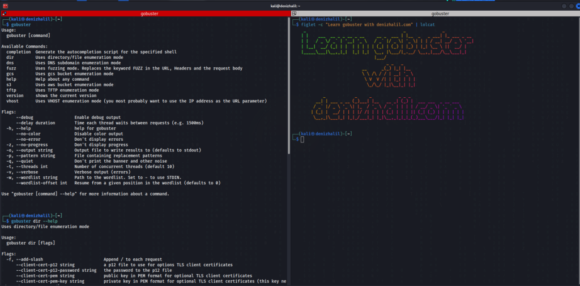The height and width of the screenshot is (286, 580).
Task: Click the right pane's vertical scrollbar
Action: click(x=578, y=113)
